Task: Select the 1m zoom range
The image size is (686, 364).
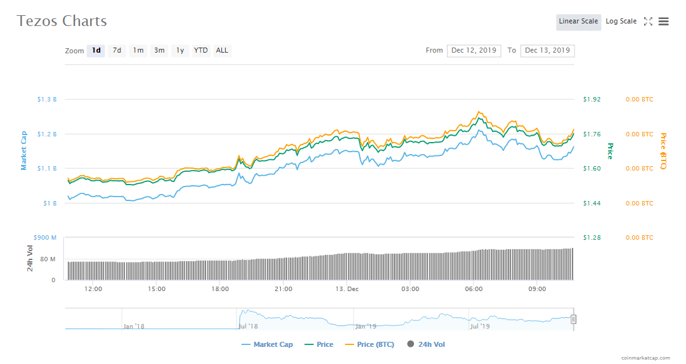Action: [138, 50]
